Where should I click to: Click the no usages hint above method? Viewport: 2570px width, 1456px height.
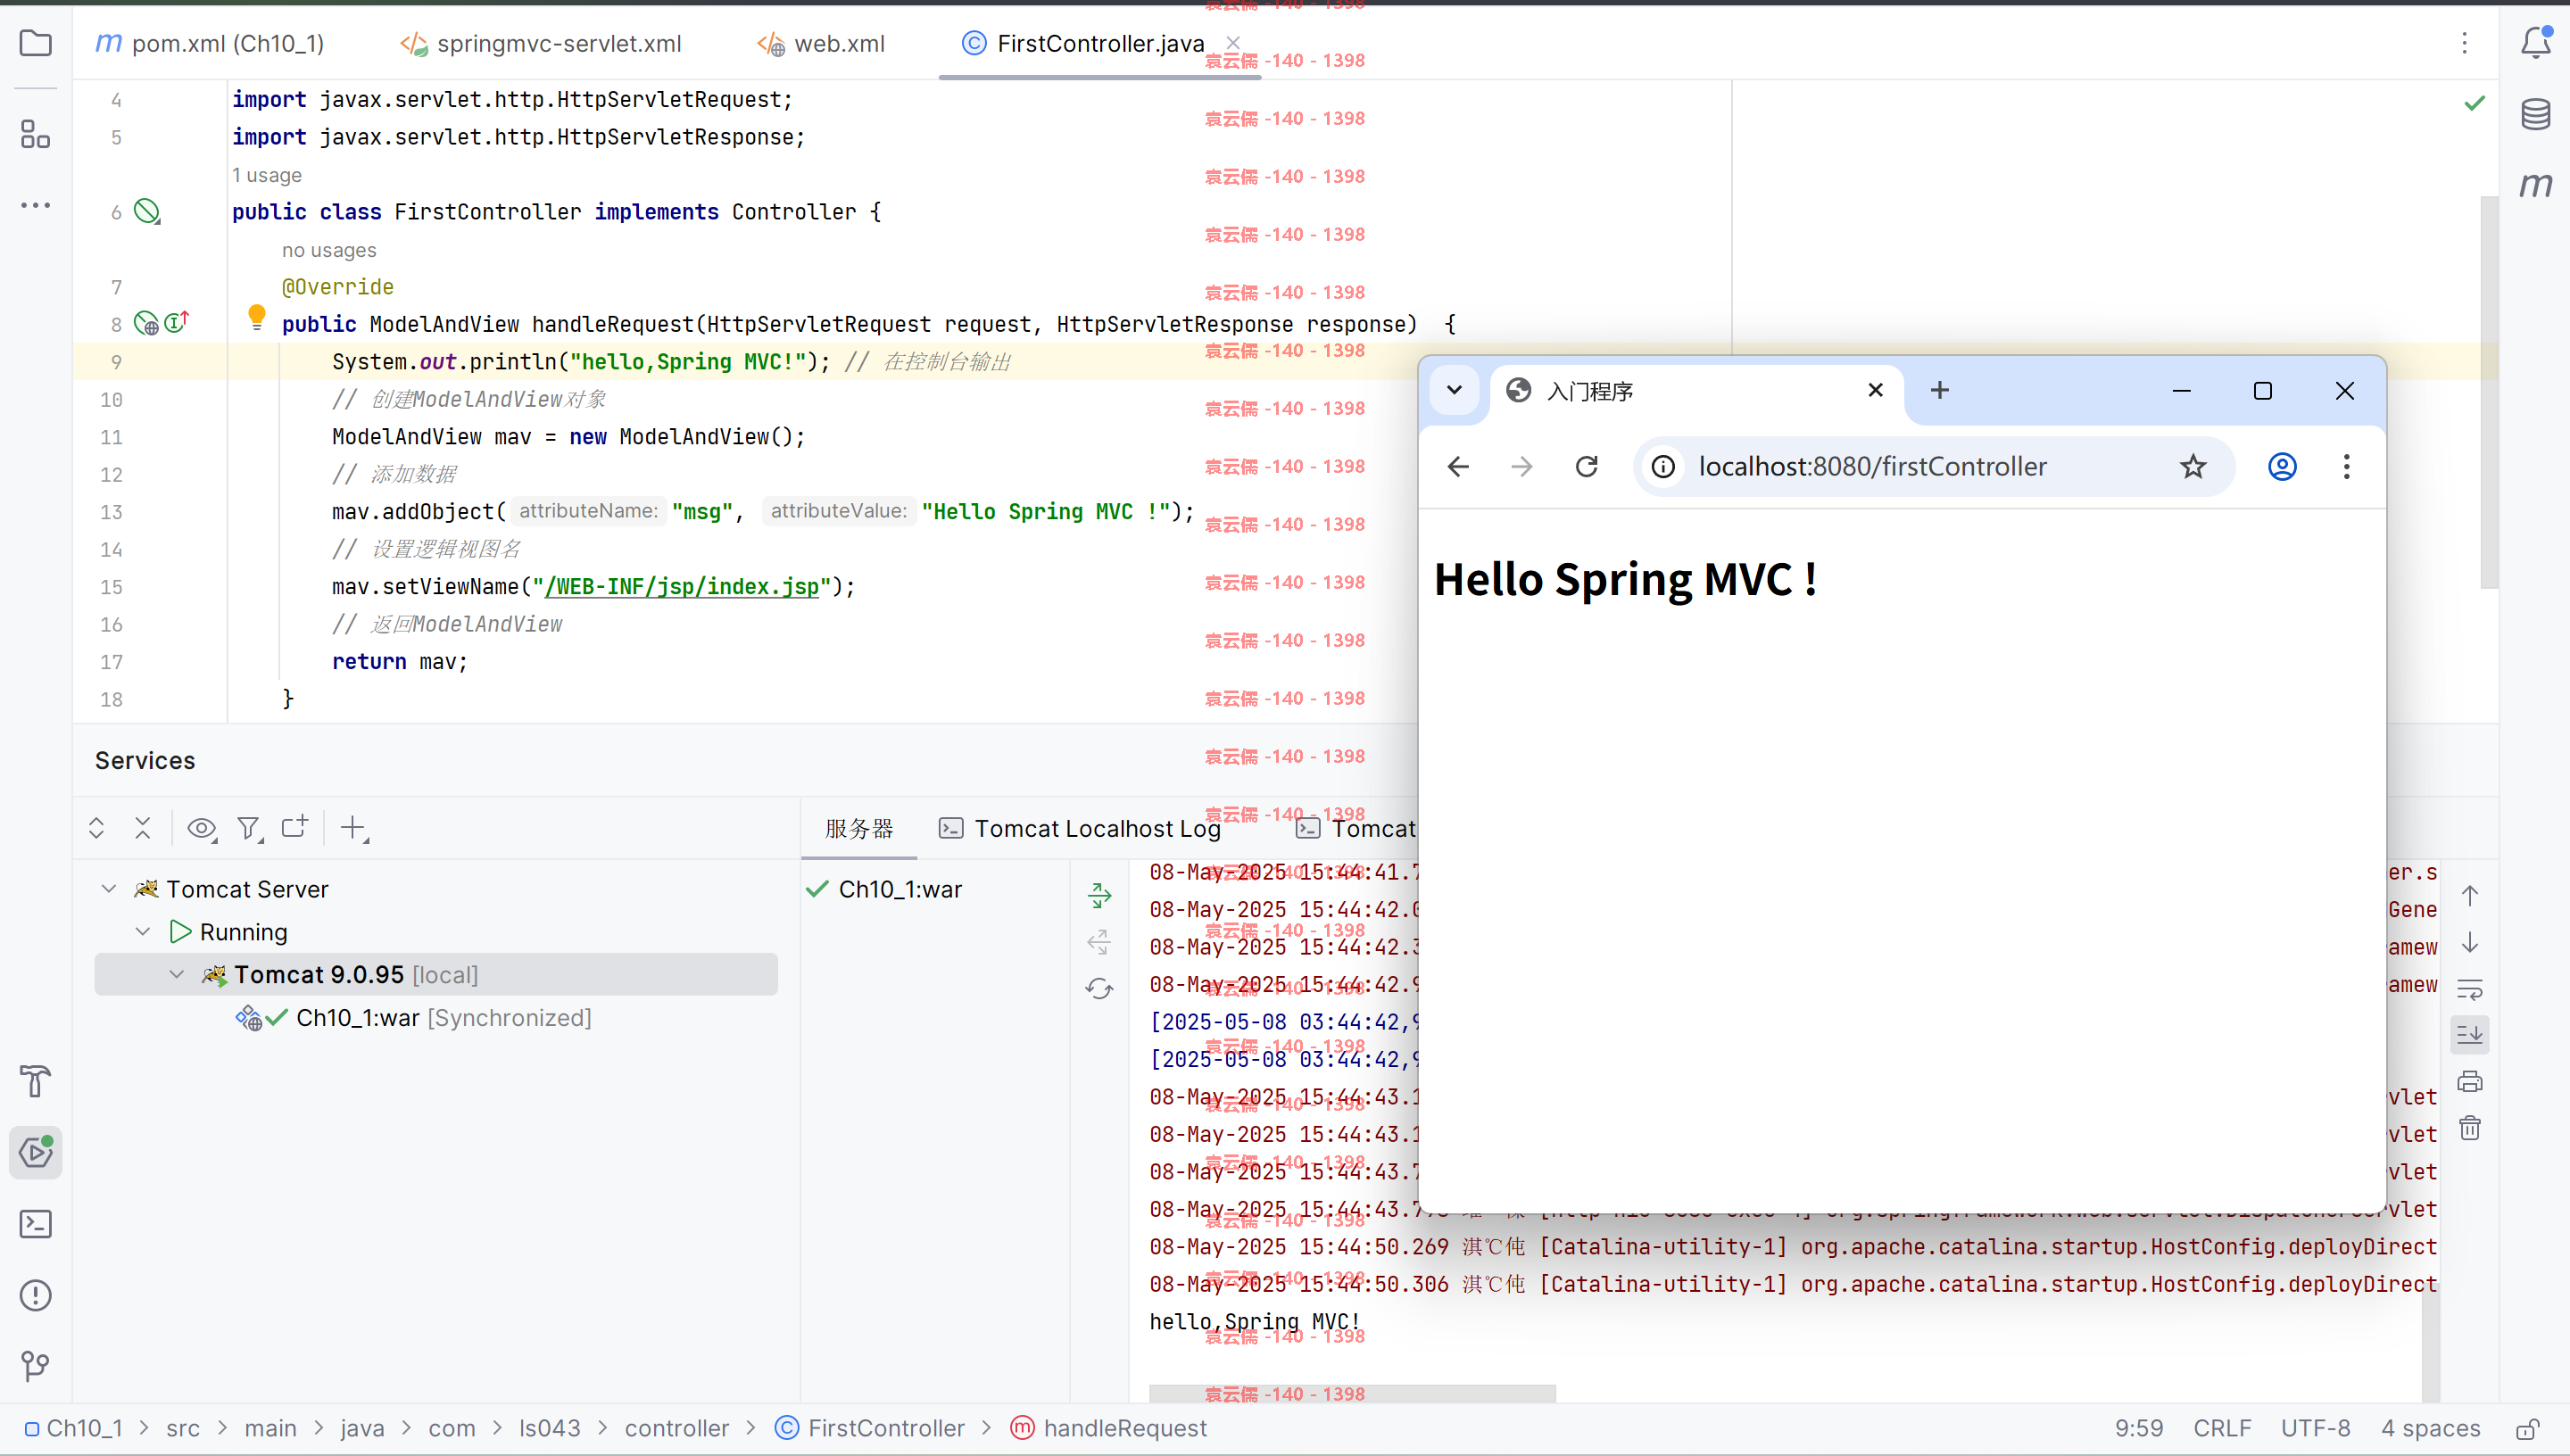point(329,250)
